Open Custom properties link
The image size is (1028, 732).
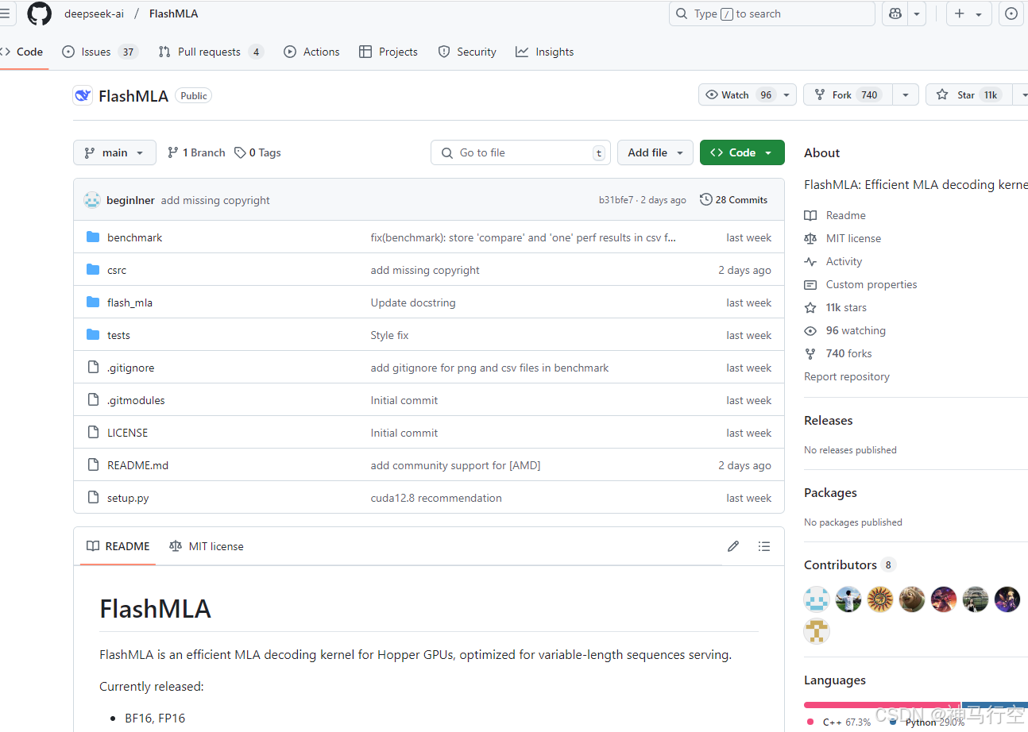point(860,284)
